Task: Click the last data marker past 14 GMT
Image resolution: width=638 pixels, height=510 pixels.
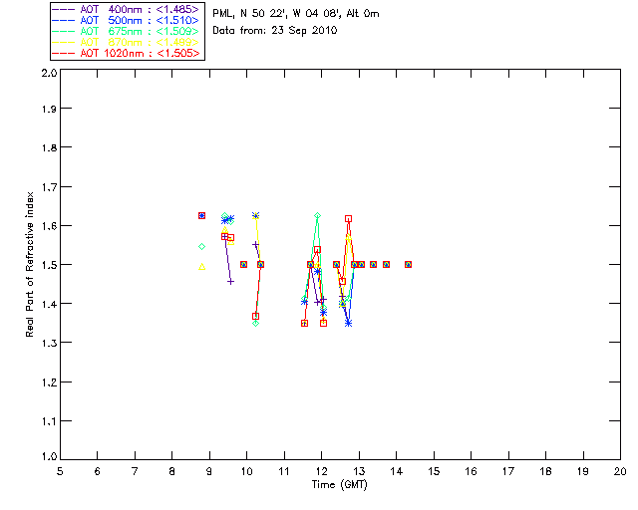Action: [408, 264]
